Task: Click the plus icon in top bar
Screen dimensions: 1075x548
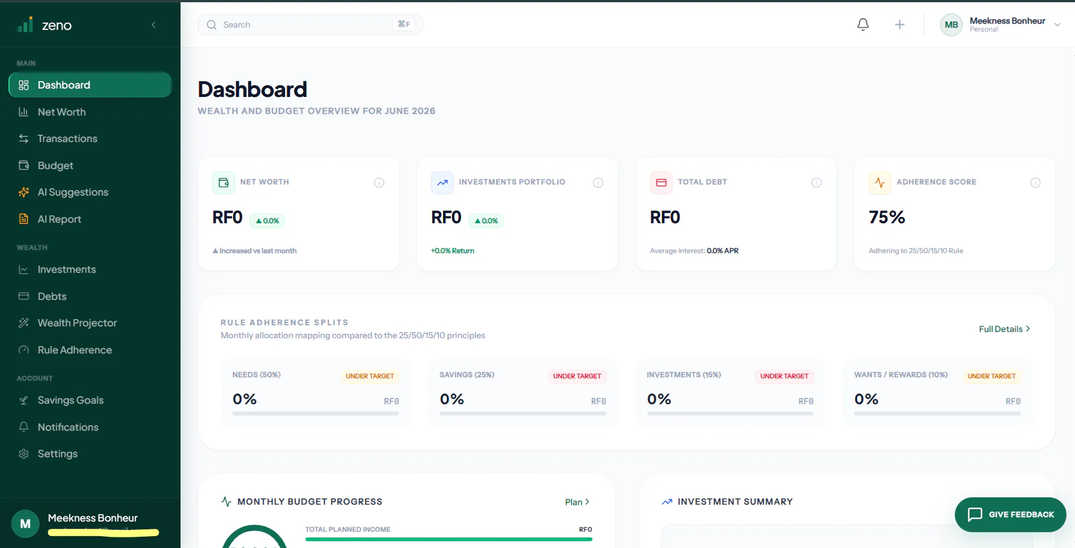Action: [900, 25]
